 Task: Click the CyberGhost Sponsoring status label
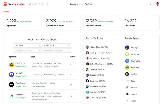(x=21, y=66)
